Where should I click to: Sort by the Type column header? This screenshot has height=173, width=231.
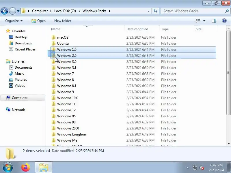point(176,29)
